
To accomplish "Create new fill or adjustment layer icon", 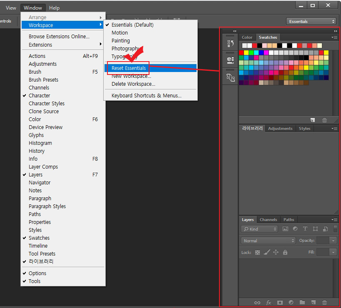I will pyautogui.click(x=291, y=302).
